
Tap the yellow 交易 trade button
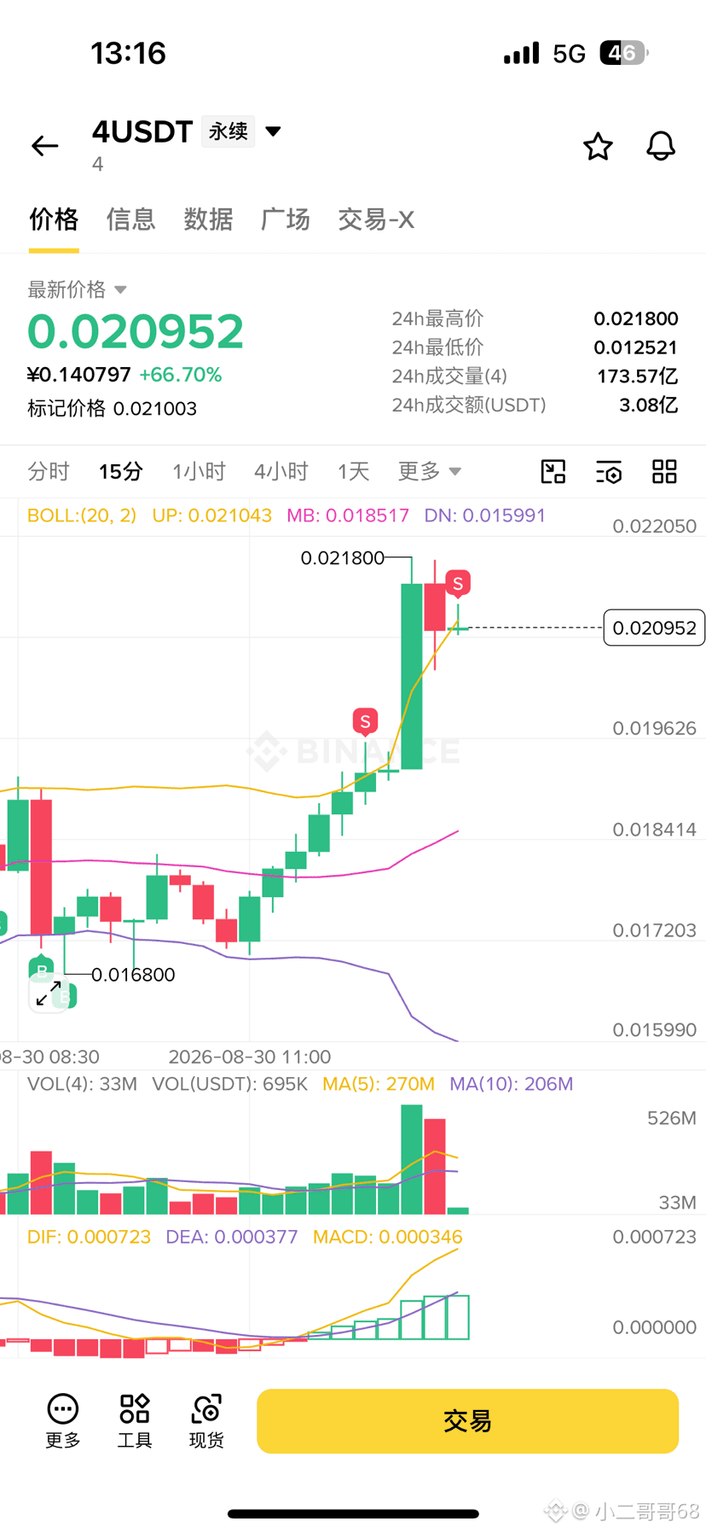[467, 1421]
